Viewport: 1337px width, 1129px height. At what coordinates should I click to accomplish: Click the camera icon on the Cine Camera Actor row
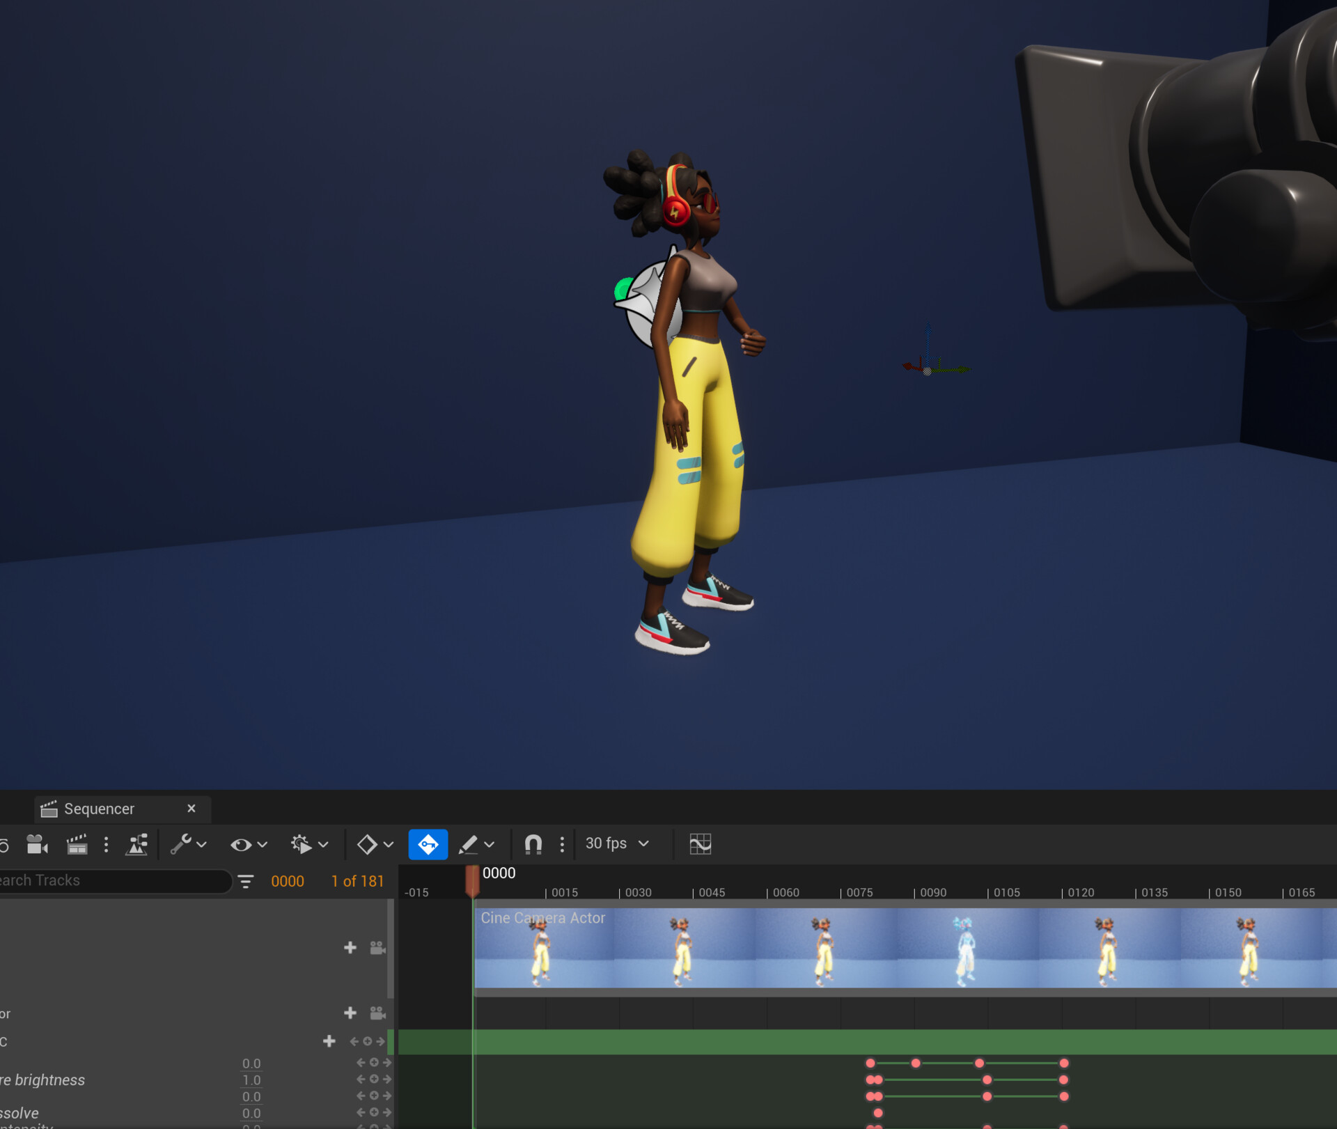point(377,948)
